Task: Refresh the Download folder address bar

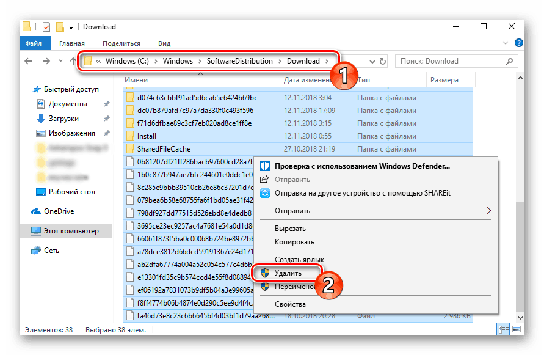Action: (383, 62)
